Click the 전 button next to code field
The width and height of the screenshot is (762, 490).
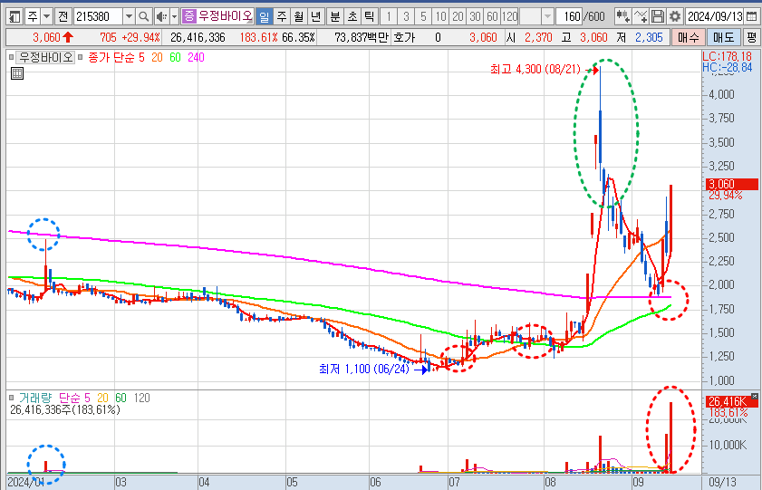(63, 17)
